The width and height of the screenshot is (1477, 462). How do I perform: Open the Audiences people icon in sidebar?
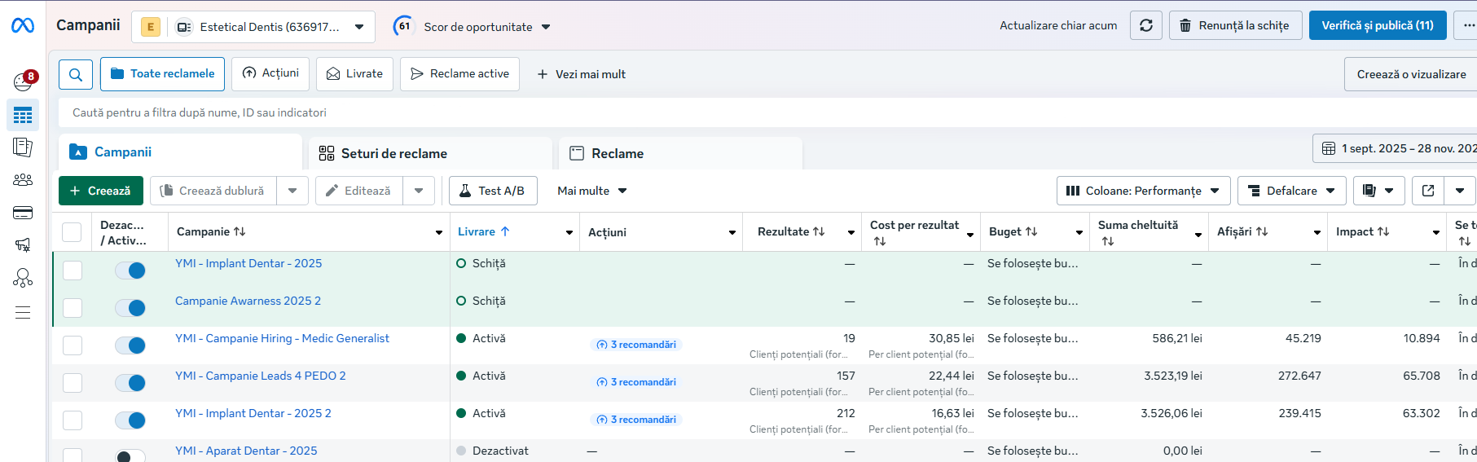pyautogui.click(x=23, y=180)
